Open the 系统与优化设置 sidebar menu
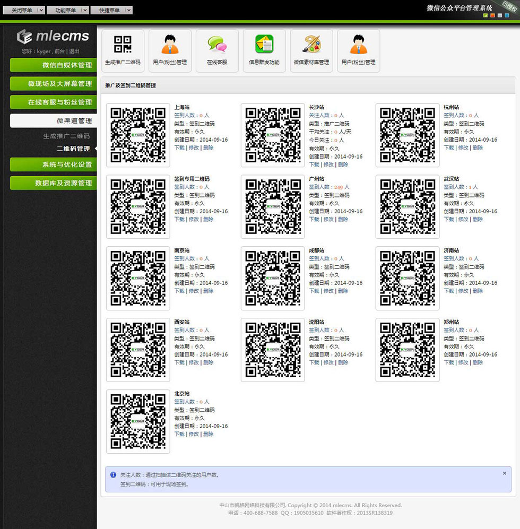520x529 pixels. click(53, 164)
